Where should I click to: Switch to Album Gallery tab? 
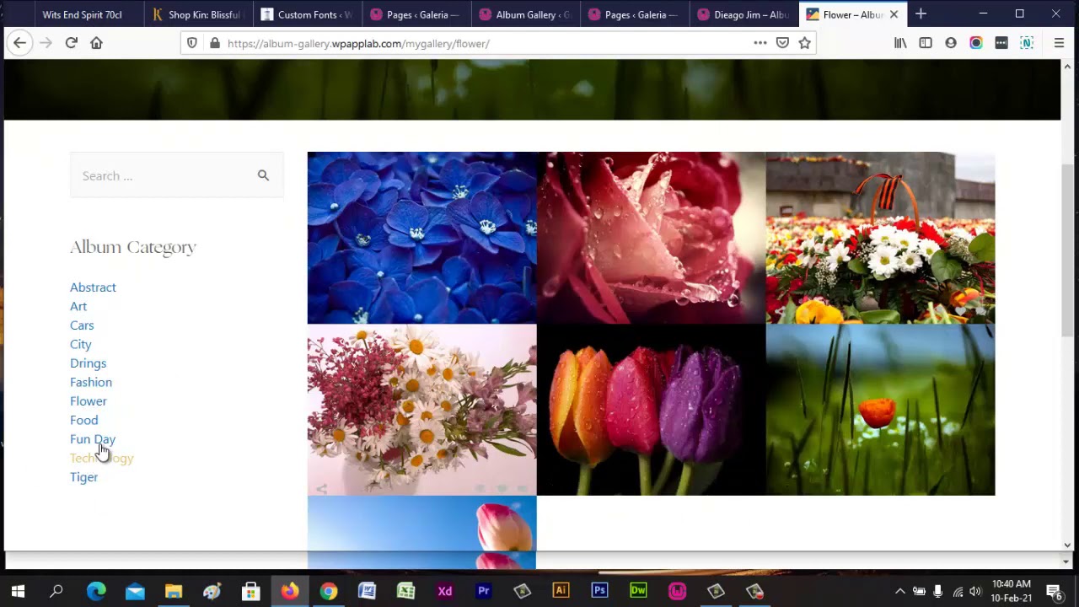pos(525,14)
